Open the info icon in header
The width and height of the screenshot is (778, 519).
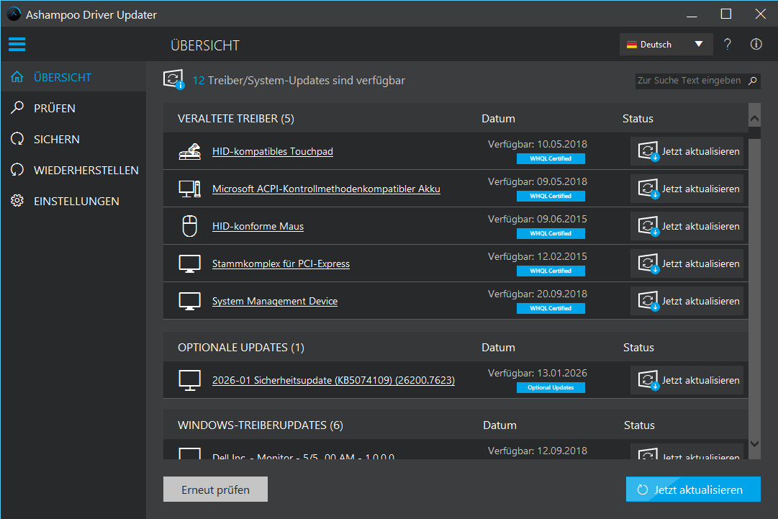click(x=756, y=45)
